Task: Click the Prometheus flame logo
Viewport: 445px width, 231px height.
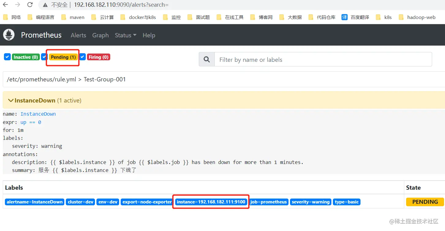Action: click(9, 35)
